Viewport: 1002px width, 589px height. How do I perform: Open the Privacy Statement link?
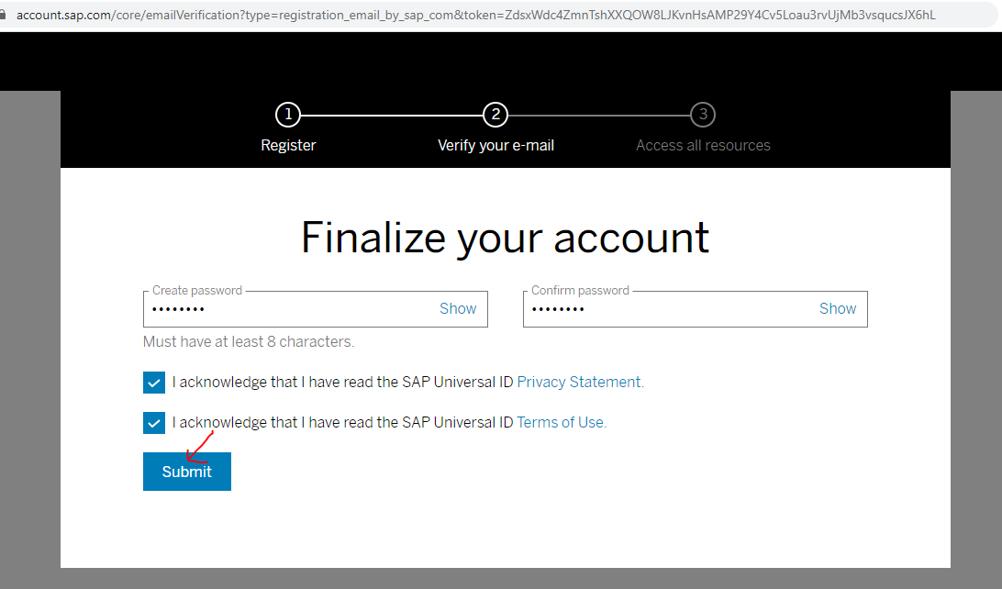point(580,382)
